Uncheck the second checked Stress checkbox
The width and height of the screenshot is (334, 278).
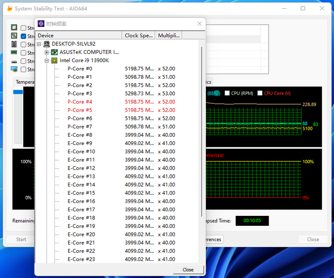pos(23,36)
